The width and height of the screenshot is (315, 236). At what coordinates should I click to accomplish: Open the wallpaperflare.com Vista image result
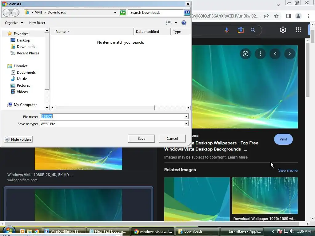78,159
